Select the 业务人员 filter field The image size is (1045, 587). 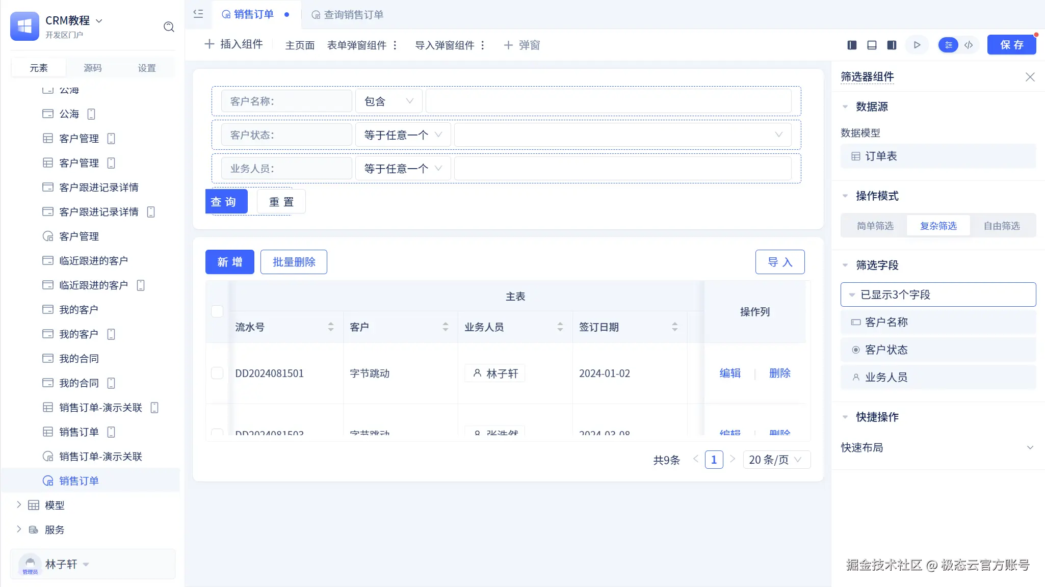point(938,377)
